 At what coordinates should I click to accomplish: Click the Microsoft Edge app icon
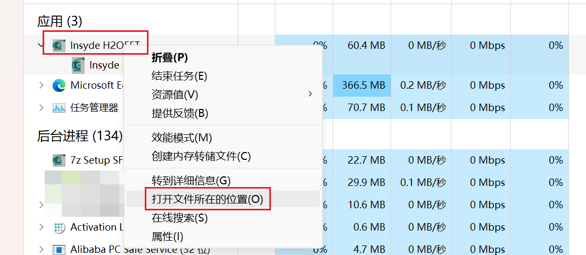click(59, 86)
